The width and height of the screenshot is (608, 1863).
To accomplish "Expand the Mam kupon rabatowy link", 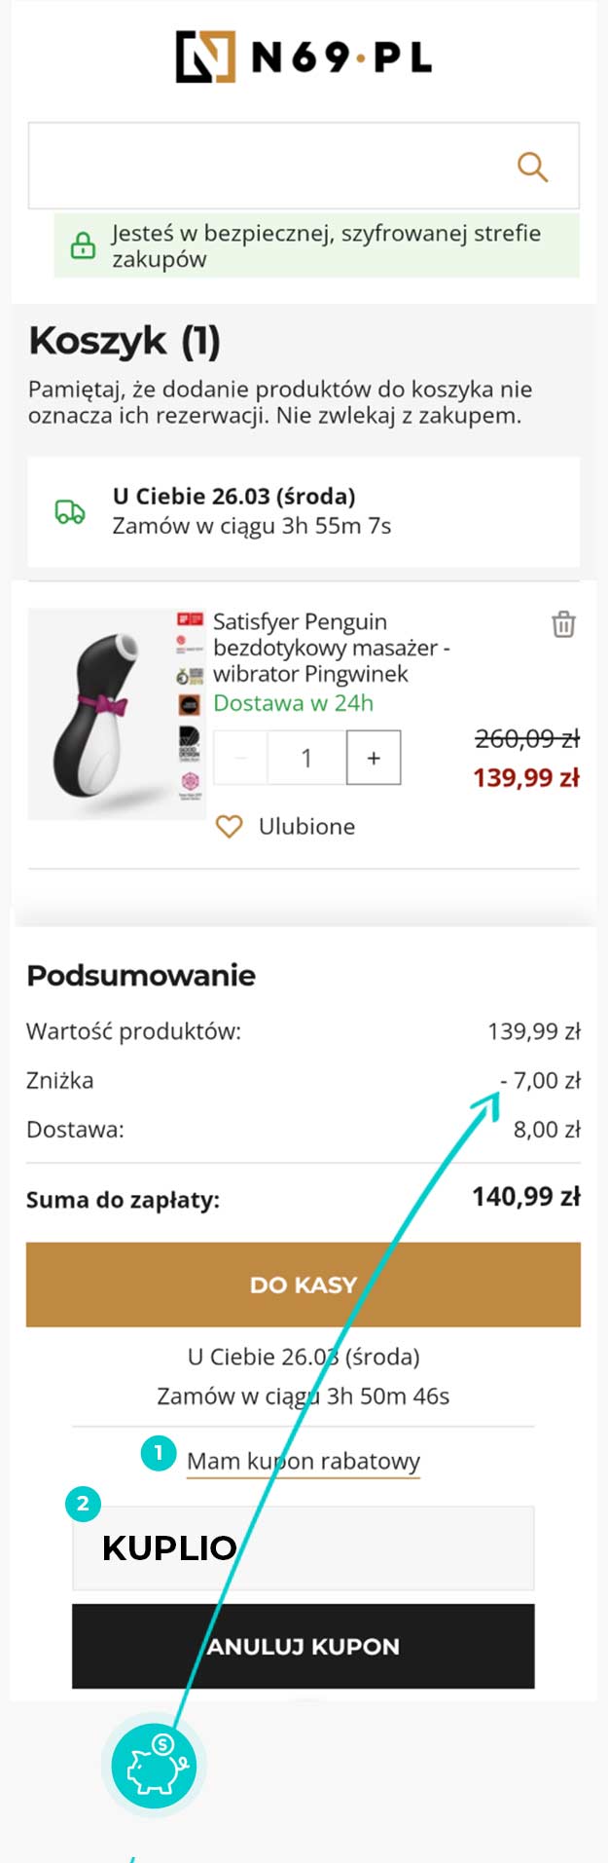I will (x=304, y=1461).
